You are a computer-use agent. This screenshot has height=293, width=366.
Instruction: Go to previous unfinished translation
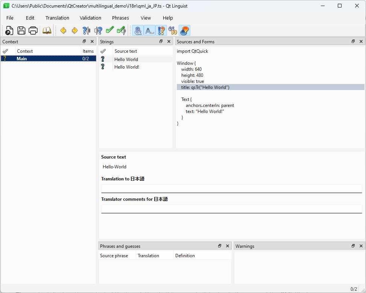pos(86,31)
